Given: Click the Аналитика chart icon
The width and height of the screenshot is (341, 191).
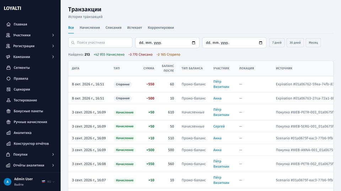Looking at the screenshot, I should (9, 133).
